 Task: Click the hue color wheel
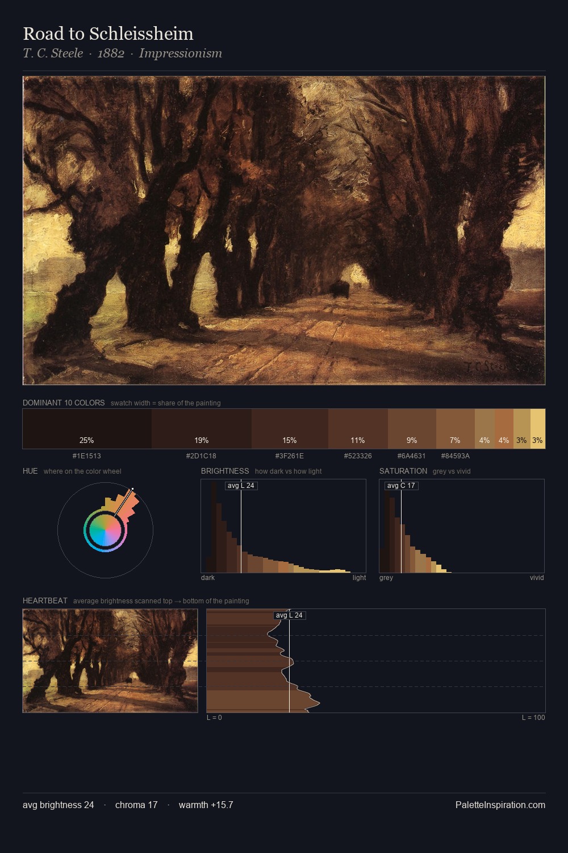pos(105,530)
